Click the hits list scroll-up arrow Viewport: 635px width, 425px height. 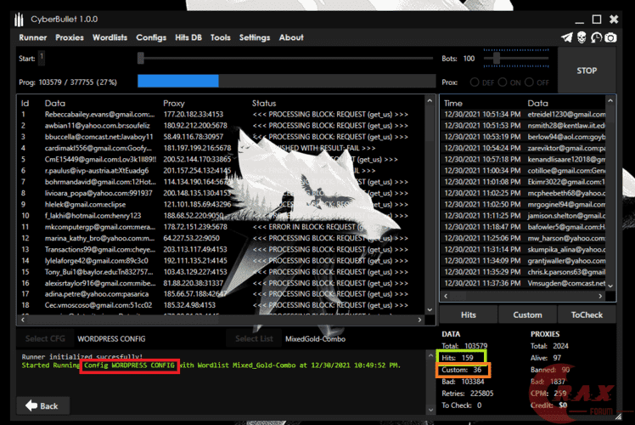pos(610,100)
